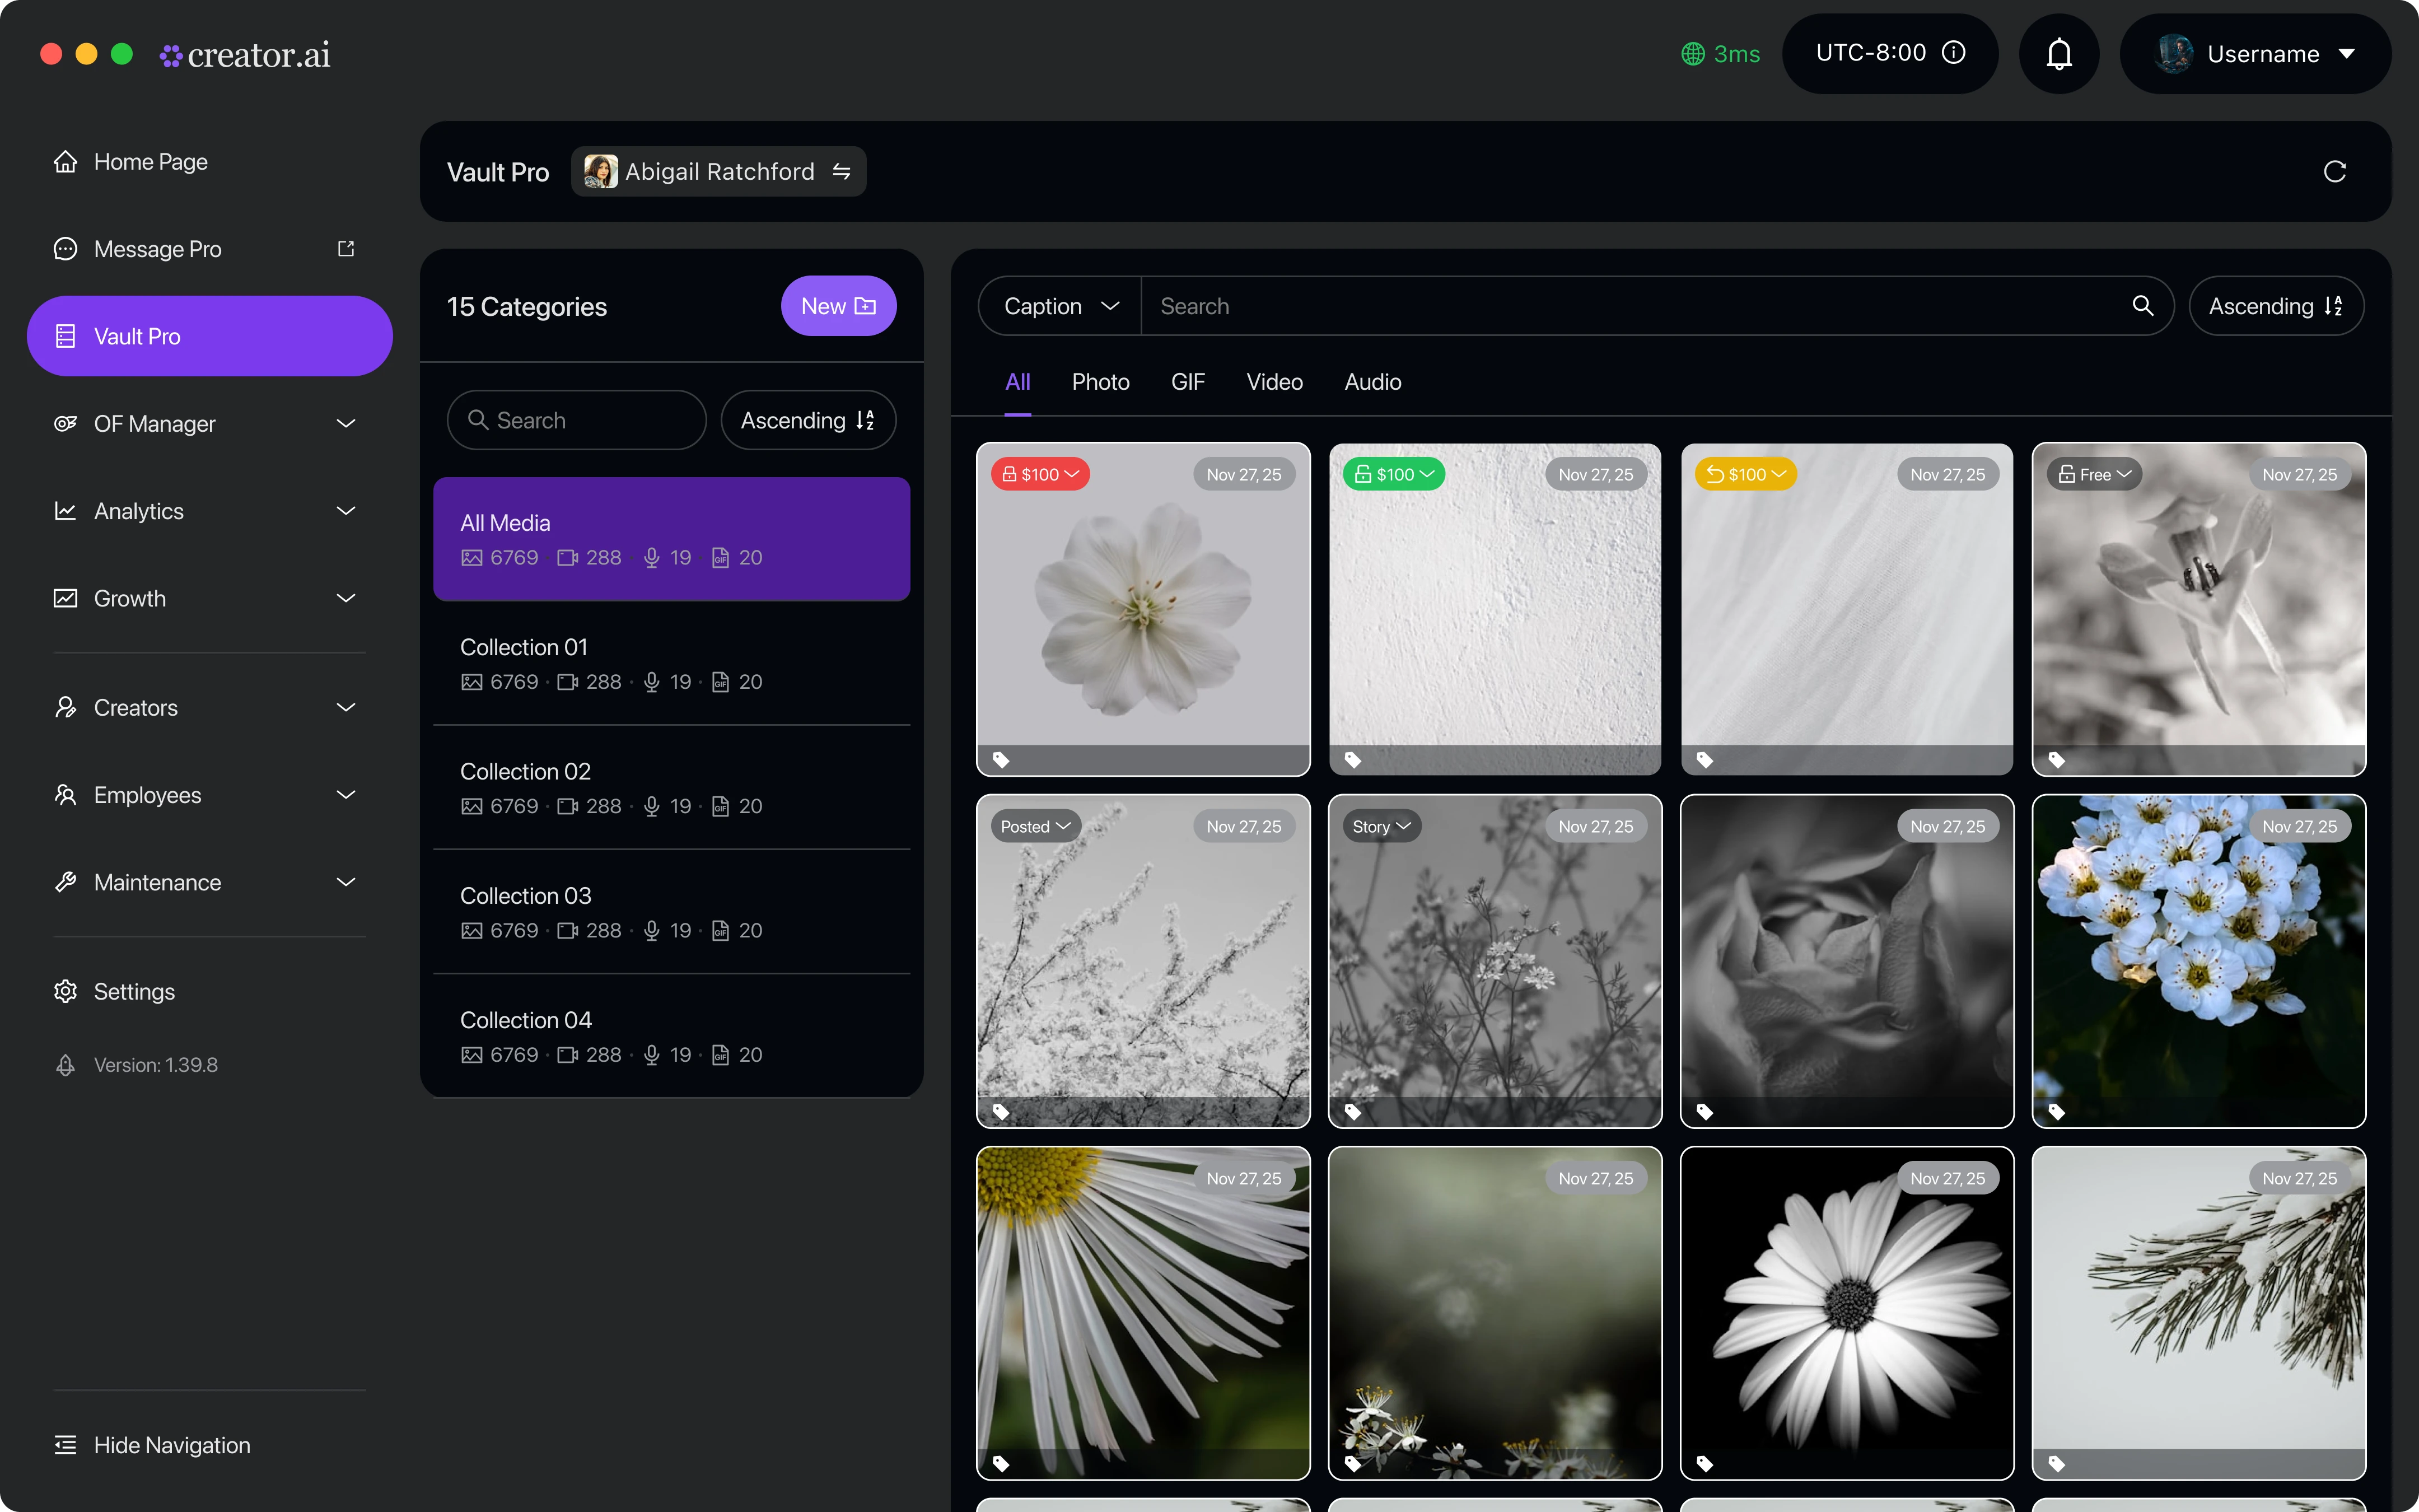Click the notification bell icon
This screenshot has width=2419, height=1512.
tap(2058, 54)
